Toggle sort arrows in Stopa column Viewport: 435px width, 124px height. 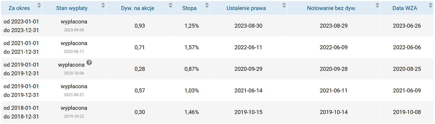207,5
